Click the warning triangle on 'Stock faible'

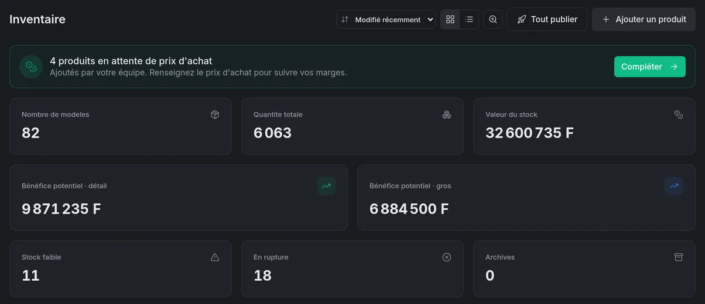(215, 257)
